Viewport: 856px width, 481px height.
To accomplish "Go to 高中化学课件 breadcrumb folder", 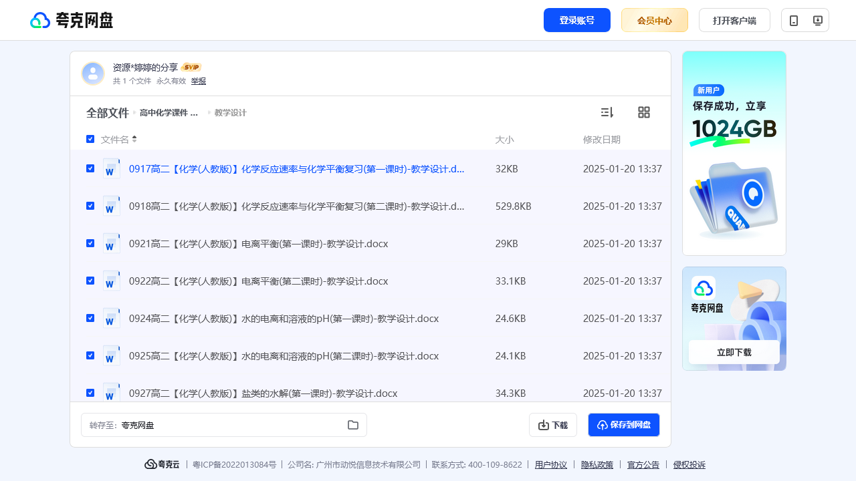I will coord(169,113).
